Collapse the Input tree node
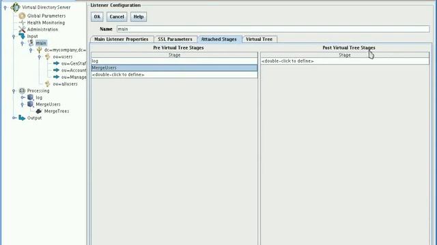This screenshot has height=245, width=437. [x=14, y=36]
